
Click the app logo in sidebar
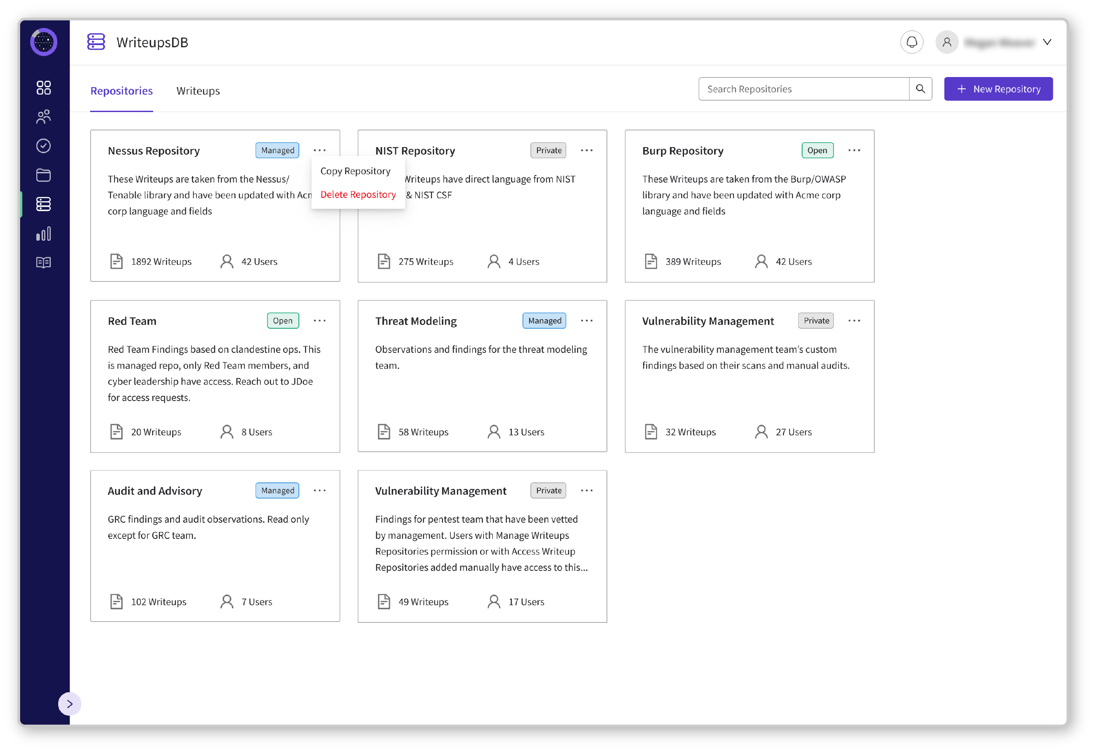coord(44,42)
